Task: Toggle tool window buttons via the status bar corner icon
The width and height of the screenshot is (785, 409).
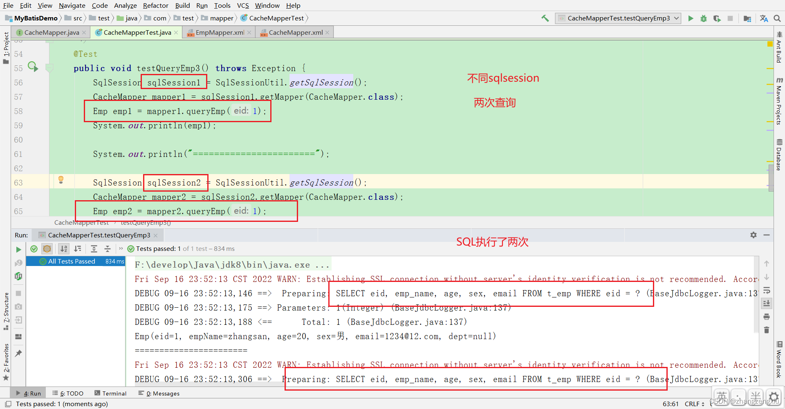Action: (8, 404)
